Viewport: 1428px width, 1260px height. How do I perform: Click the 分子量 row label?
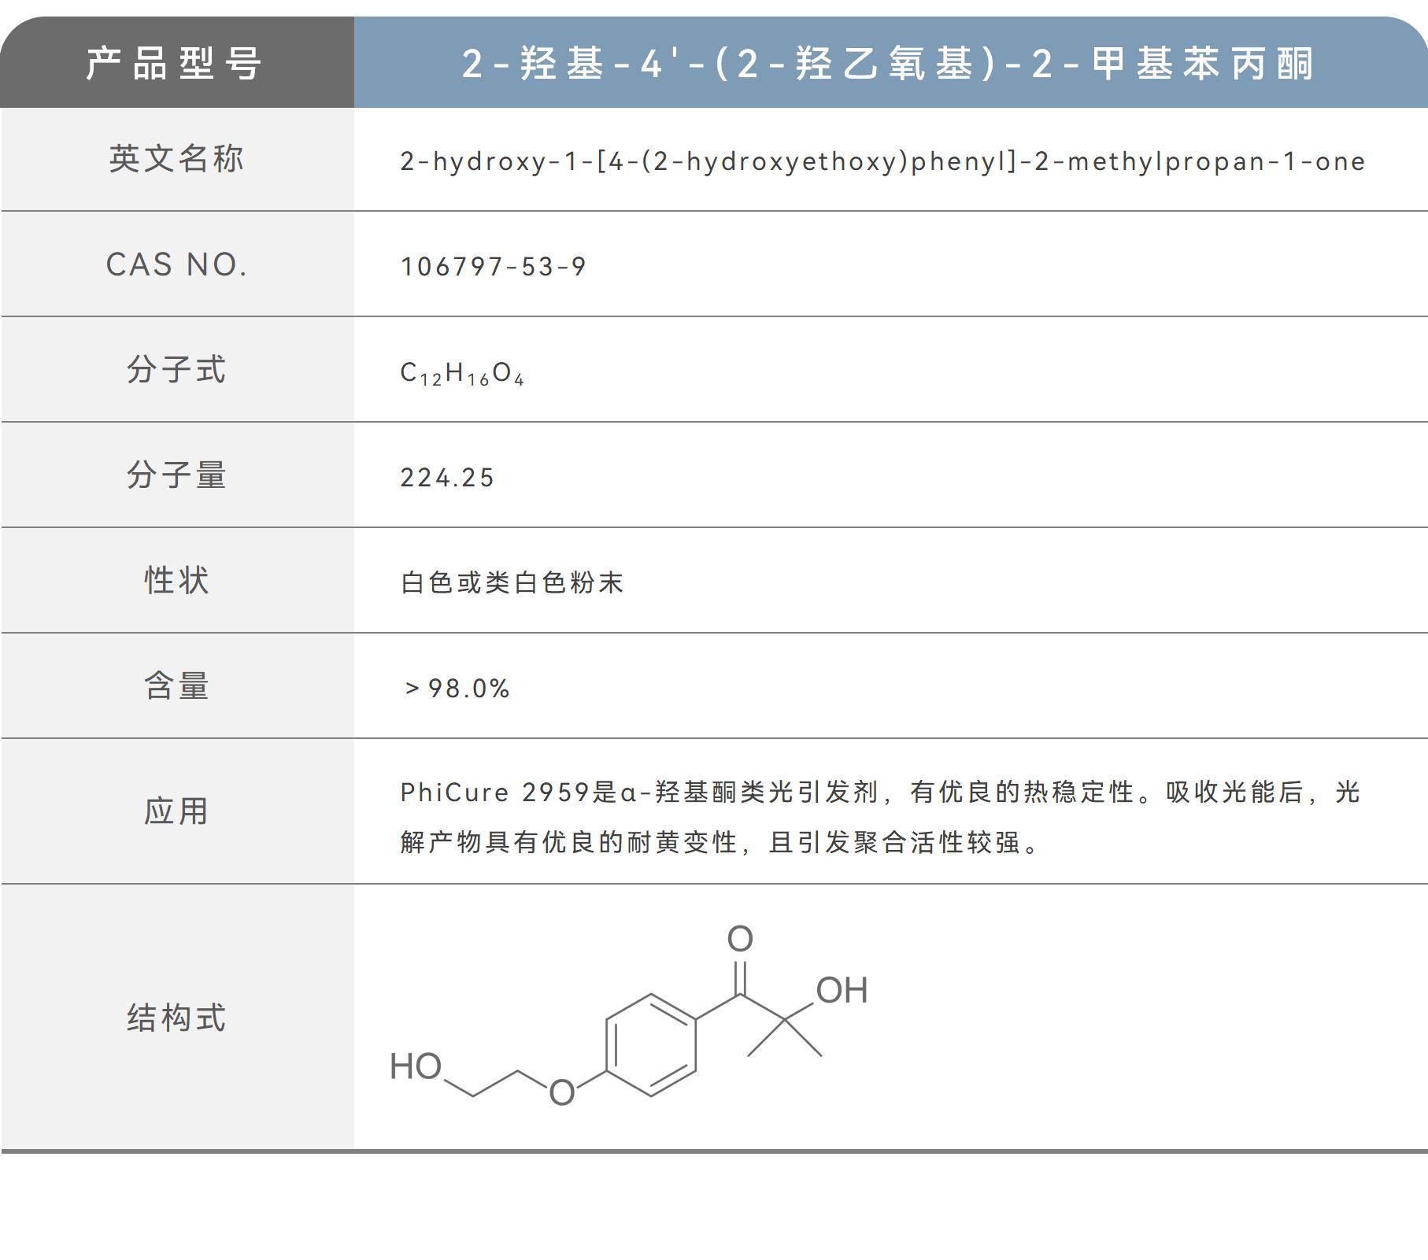pyautogui.click(x=177, y=475)
